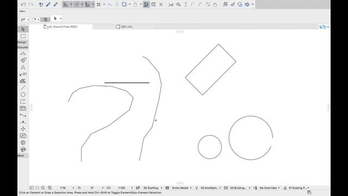Click the suspend groups square icon
This screenshot has width=348, height=196.
pyautogui.click(x=124, y=4)
